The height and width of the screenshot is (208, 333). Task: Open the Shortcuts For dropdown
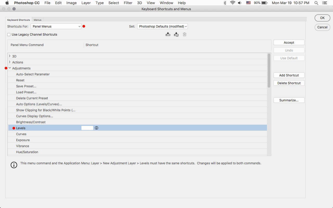click(56, 26)
